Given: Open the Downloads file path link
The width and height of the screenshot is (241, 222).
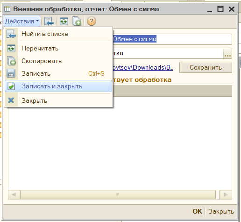Looking at the screenshot, I should [143, 67].
